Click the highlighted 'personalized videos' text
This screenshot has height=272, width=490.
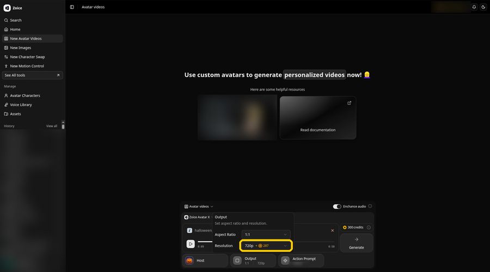tap(314, 75)
